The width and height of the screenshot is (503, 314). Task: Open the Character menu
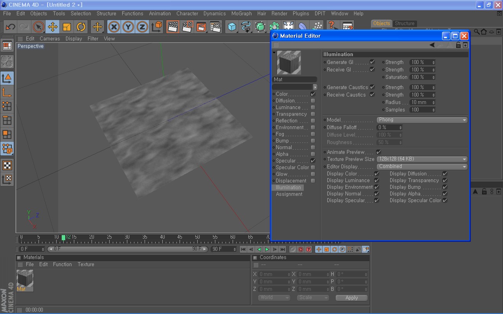(187, 13)
